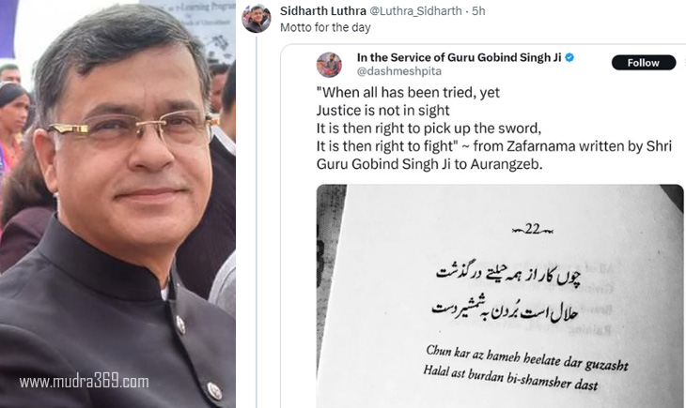
Task: Click the line about picking up the sword
Action: (x=429, y=128)
